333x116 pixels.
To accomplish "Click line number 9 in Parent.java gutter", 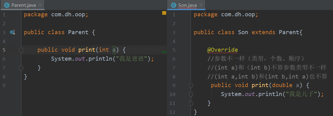I will (4, 85).
